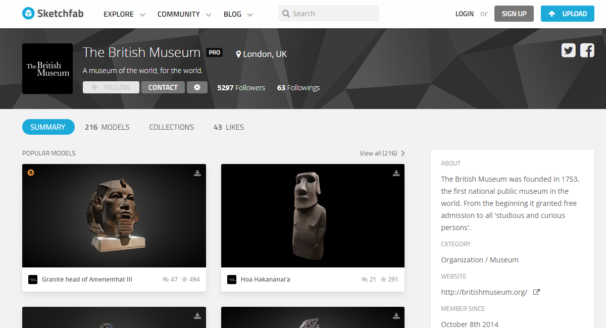606x328 pixels.
Task: Click the author avatar beside Hoa Hakananai'a title
Action: click(x=232, y=279)
